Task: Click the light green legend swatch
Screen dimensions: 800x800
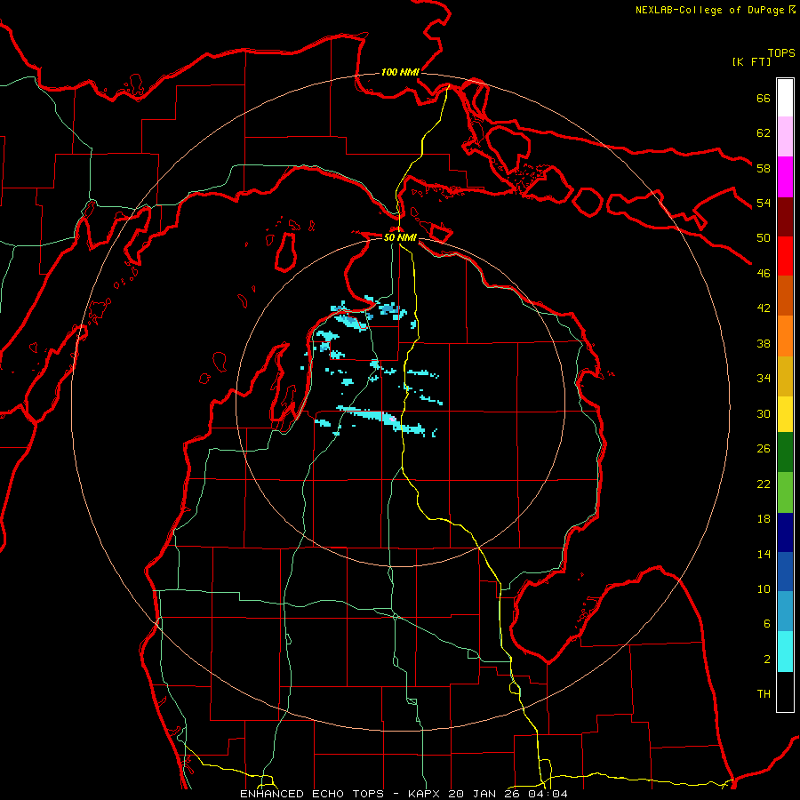Action: pyautogui.click(x=785, y=492)
